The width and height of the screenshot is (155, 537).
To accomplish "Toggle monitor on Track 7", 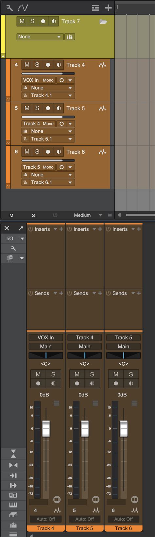I will [x=54, y=21].
